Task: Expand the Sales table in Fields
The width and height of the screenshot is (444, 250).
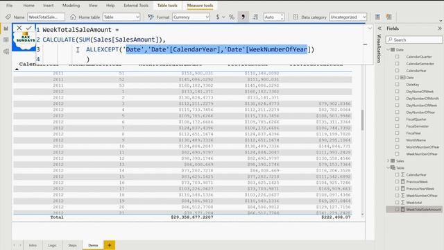Action: (x=388, y=160)
